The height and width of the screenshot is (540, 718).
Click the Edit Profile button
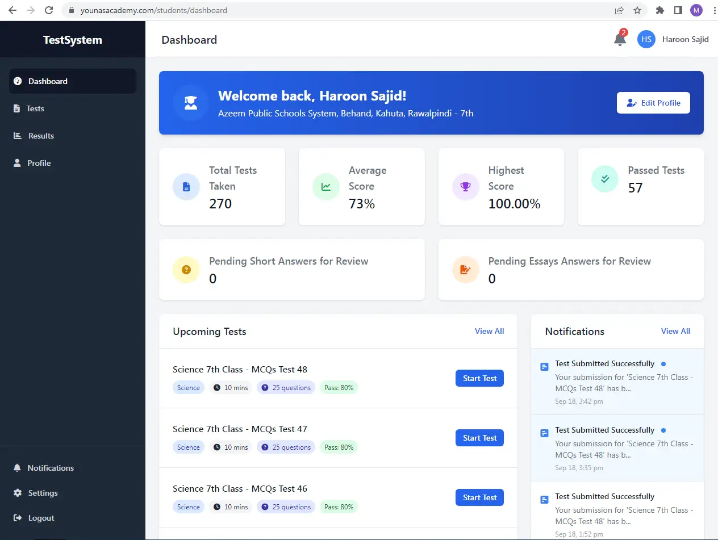653,103
